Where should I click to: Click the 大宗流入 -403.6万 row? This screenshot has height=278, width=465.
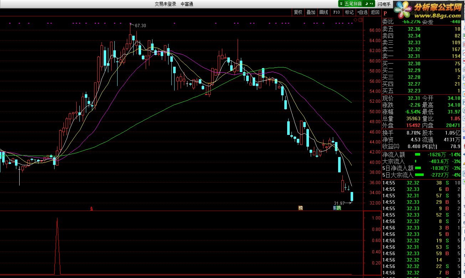(x=421, y=161)
